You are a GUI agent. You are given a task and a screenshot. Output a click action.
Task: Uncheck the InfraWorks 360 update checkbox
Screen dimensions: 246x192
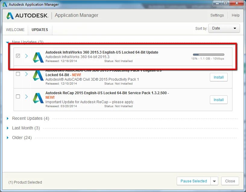click(x=18, y=56)
